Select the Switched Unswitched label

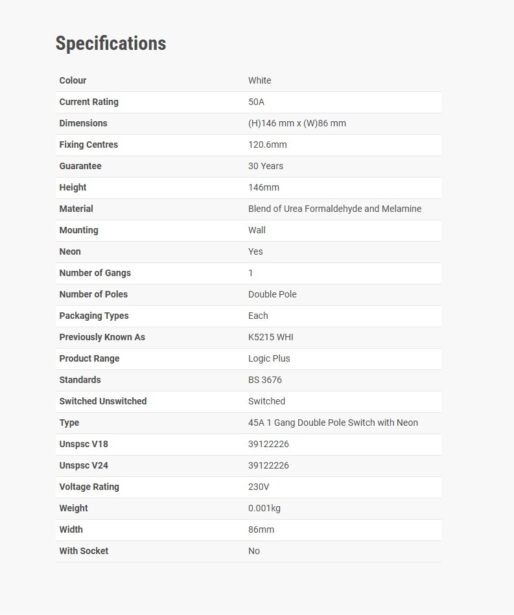click(x=103, y=401)
